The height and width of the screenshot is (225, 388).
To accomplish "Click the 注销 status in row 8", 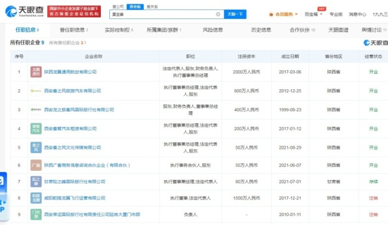I will (x=374, y=198).
